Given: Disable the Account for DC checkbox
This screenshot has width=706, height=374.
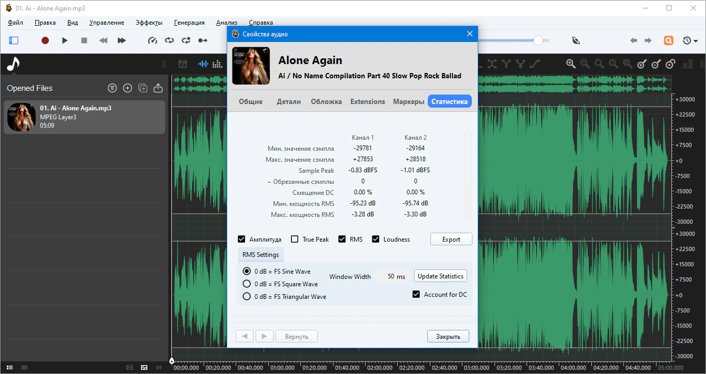Looking at the screenshot, I should tap(417, 295).
